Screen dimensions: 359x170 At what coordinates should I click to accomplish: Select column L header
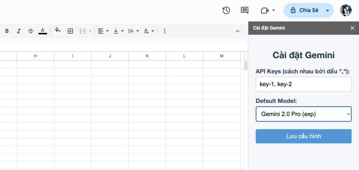pyautogui.click(x=184, y=56)
